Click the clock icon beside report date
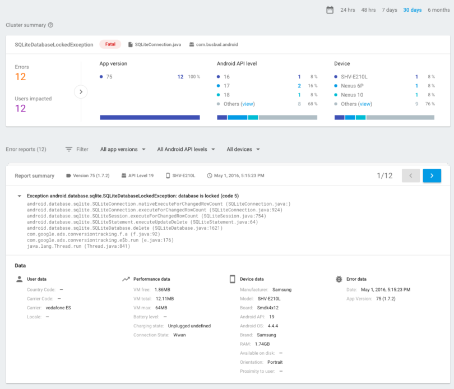454x389 pixels. point(210,176)
